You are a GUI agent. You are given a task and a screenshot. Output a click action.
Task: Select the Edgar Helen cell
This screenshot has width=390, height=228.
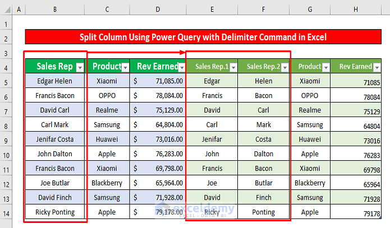pyautogui.click(x=54, y=81)
